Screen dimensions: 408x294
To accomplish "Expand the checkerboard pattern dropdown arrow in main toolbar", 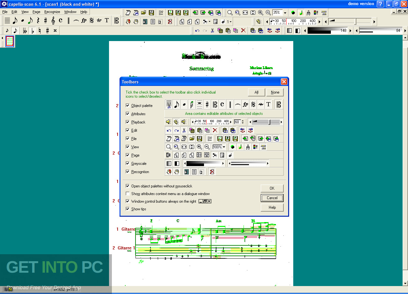I will [x=209, y=22].
